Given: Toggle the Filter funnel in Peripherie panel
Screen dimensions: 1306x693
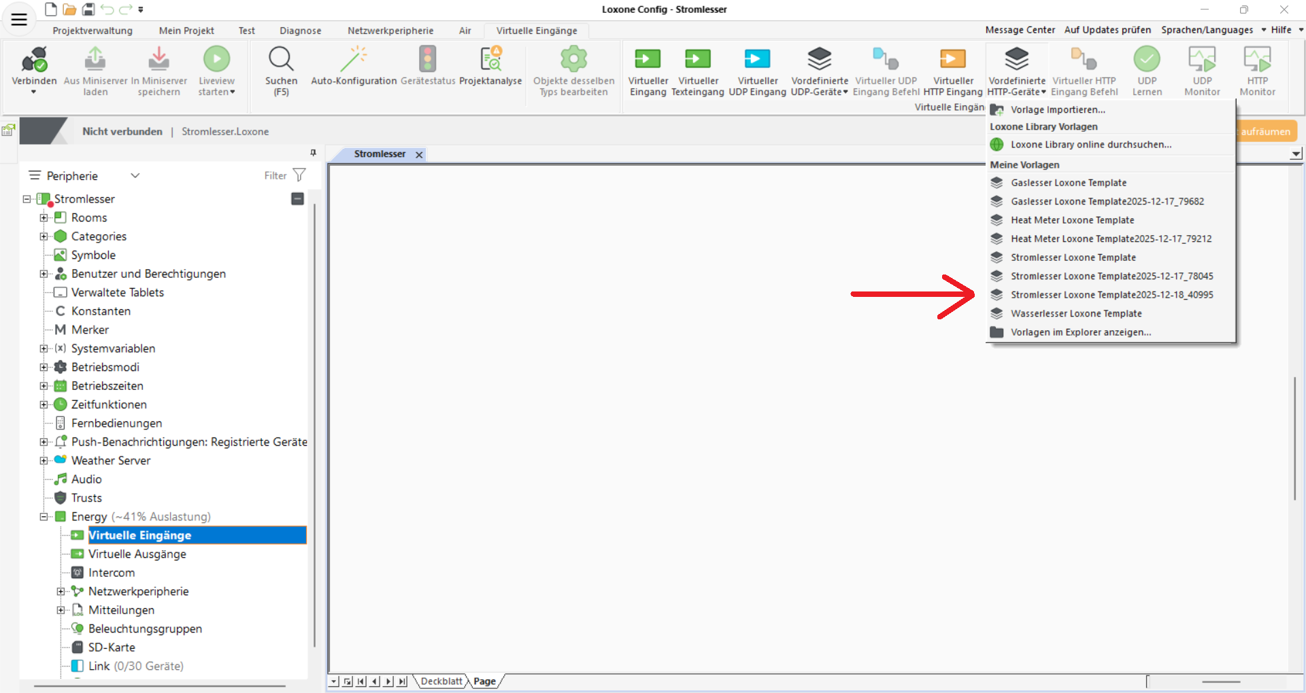Looking at the screenshot, I should point(299,175).
